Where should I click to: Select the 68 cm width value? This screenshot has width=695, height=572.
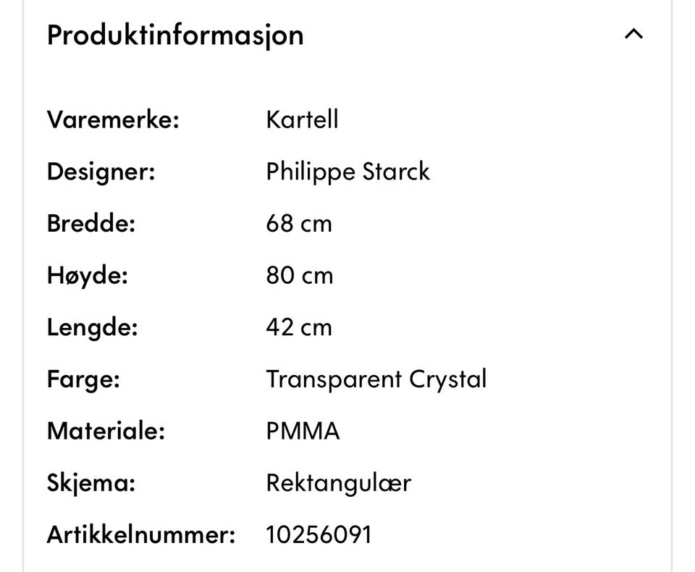(299, 224)
